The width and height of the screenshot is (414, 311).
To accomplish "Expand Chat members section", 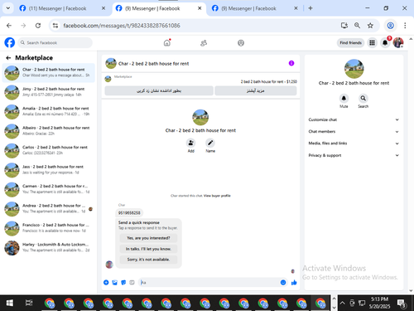I will [x=354, y=132].
